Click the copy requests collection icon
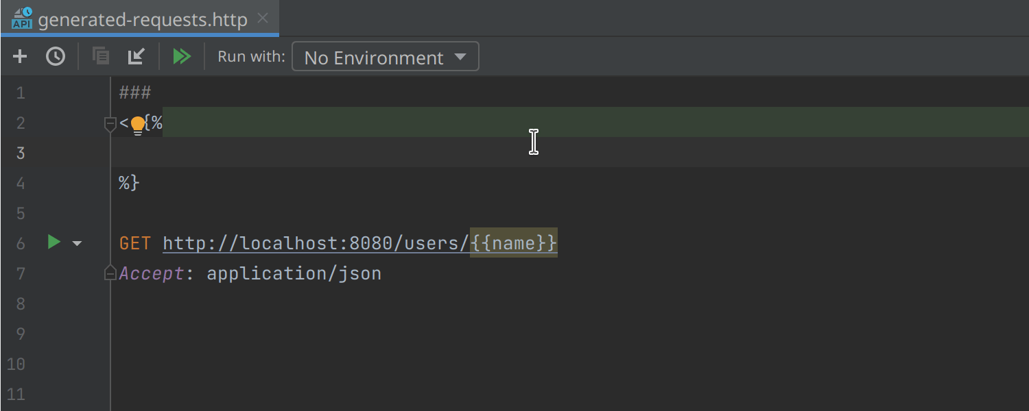Image resolution: width=1029 pixels, height=411 pixels. pyautogui.click(x=101, y=57)
